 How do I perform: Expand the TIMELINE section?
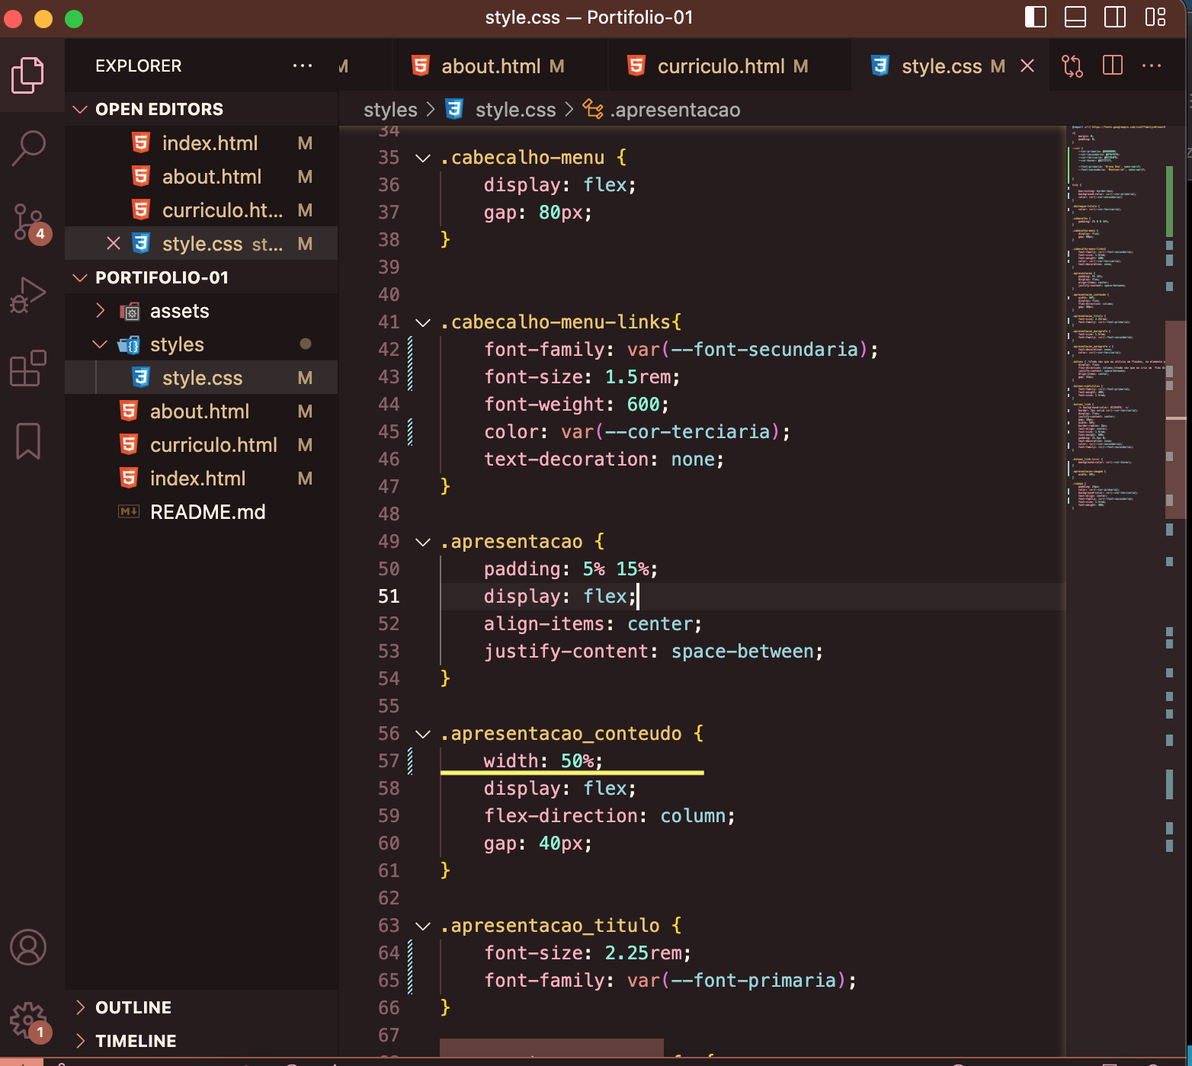pyautogui.click(x=80, y=1041)
